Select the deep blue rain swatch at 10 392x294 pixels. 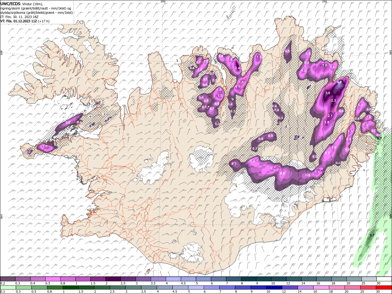pos(274,288)
